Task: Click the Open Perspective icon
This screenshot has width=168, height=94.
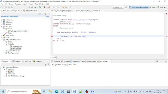Action: pyautogui.click(x=126, y=7)
